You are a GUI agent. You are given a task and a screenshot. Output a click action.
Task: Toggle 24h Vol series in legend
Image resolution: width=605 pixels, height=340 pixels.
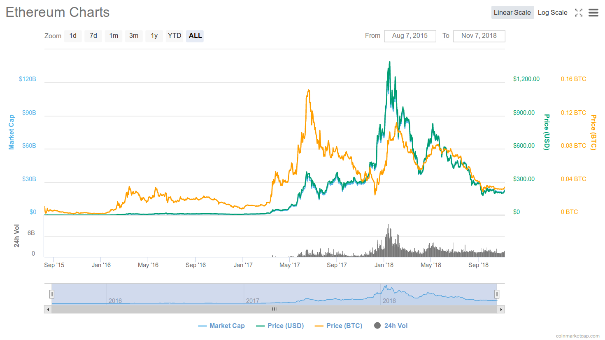point(391,326)
